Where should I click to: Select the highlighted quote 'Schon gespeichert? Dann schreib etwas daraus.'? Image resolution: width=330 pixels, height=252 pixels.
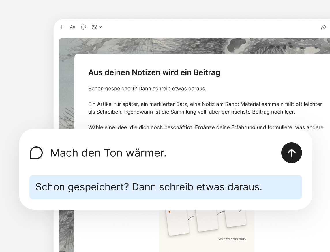point(166,187)
